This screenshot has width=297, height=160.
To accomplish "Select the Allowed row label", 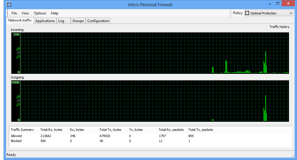I will pos(16,136).
